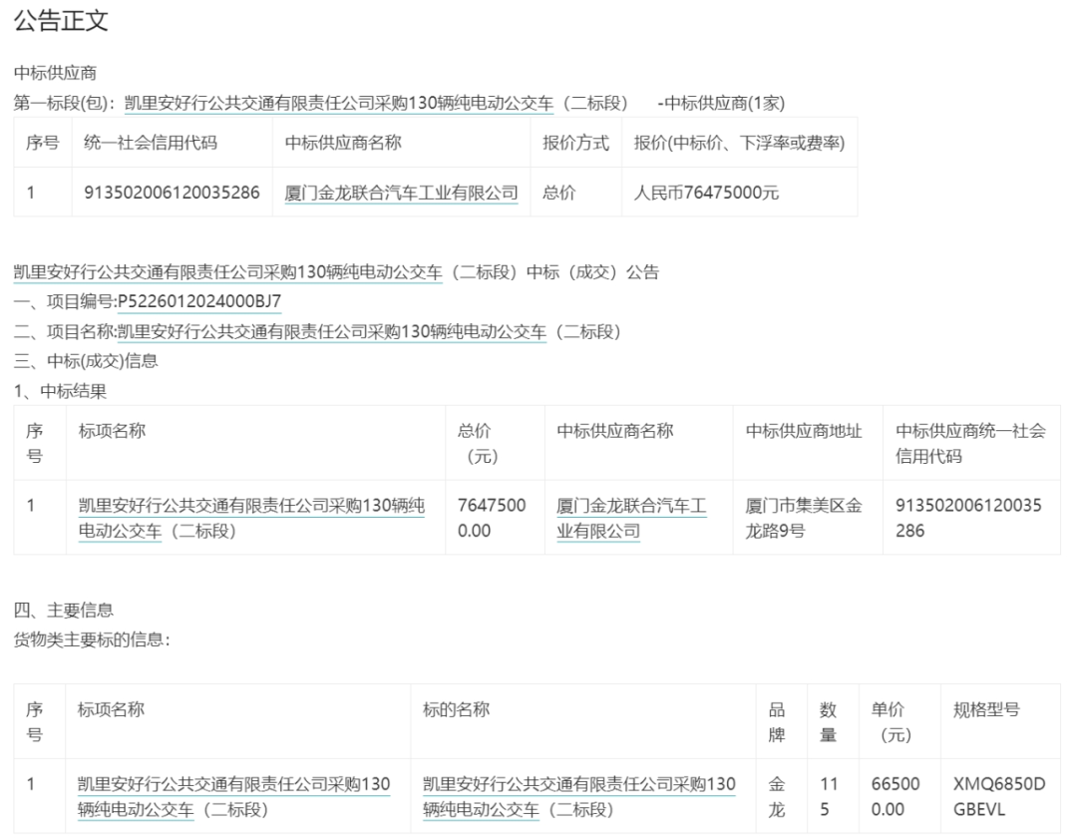Click the 标项名称 header in the 中标结果 table
The image size is (1077, 840).
(112, 431)
